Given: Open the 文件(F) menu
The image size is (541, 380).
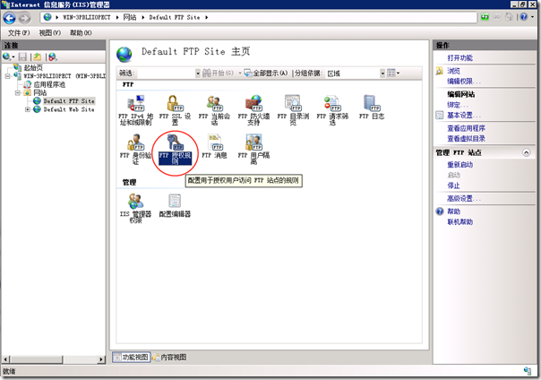Looking at the screenshot, I should point(19,33).
